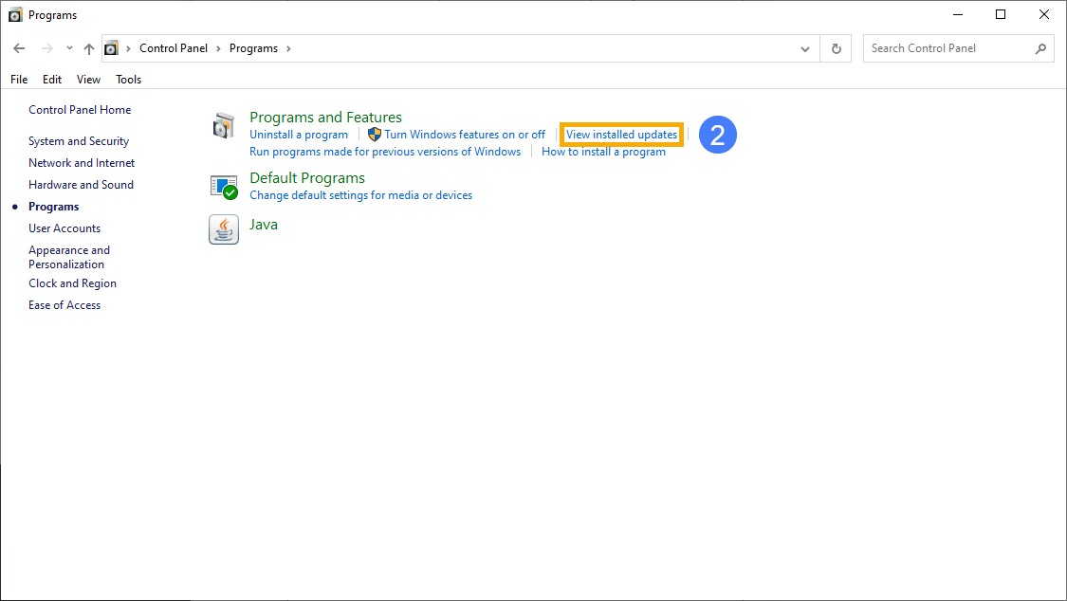
Task: Click the Programs window title bar icon
Action: click(15, 15)
